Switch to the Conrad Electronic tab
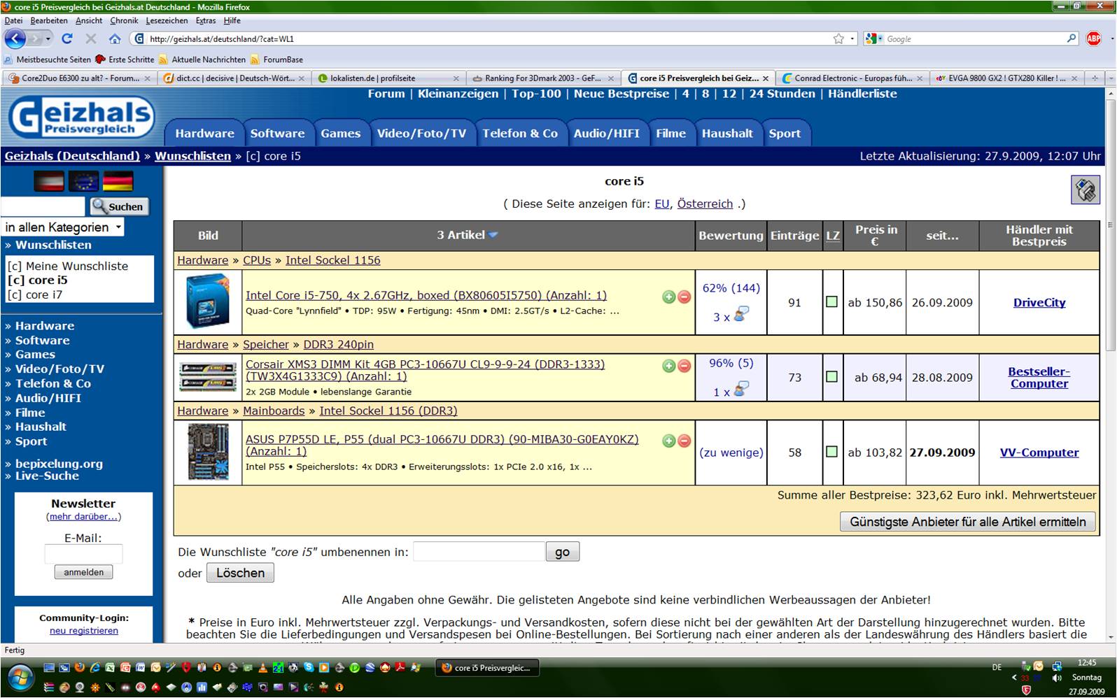Viewport: 1117px width, 698px height. click(x=852, y=78)
